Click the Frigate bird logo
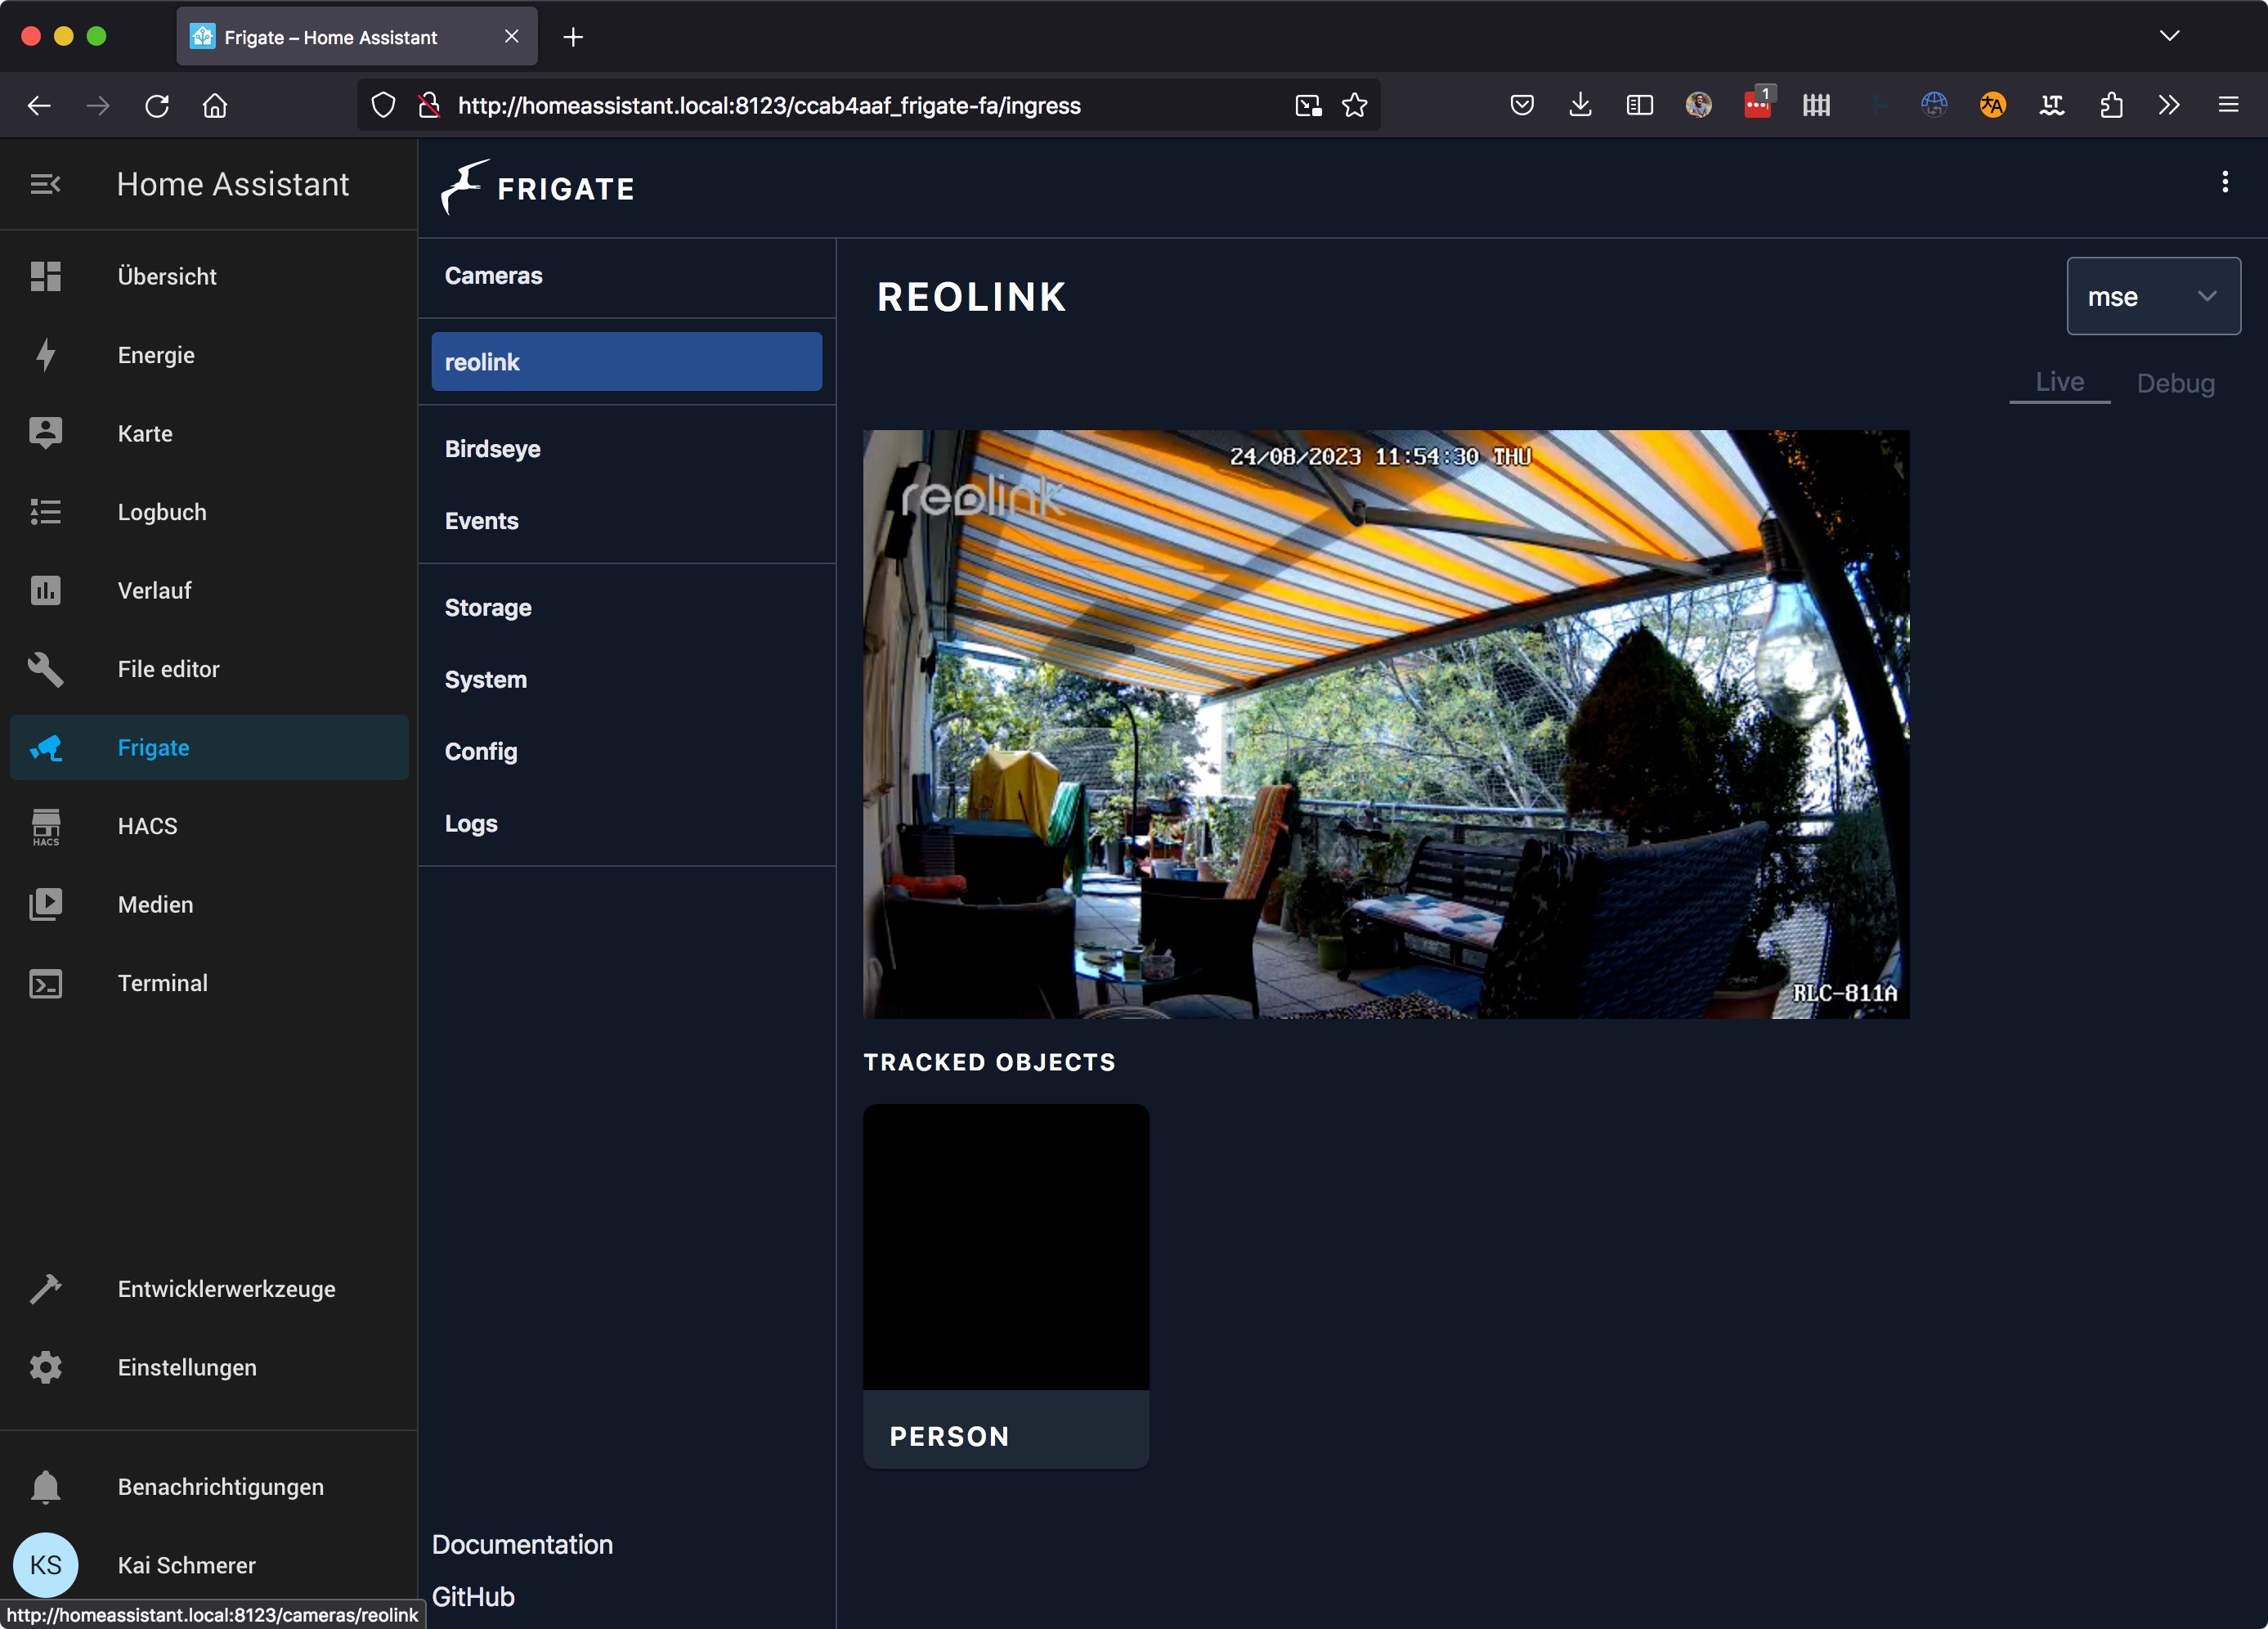 click(x=464, y=187)
